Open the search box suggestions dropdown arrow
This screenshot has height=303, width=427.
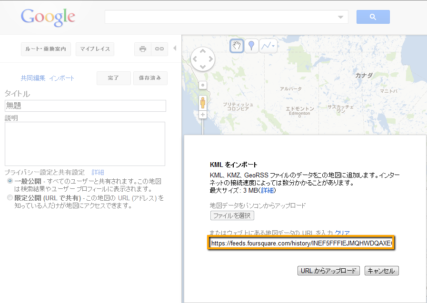click(x=340, y=17)
